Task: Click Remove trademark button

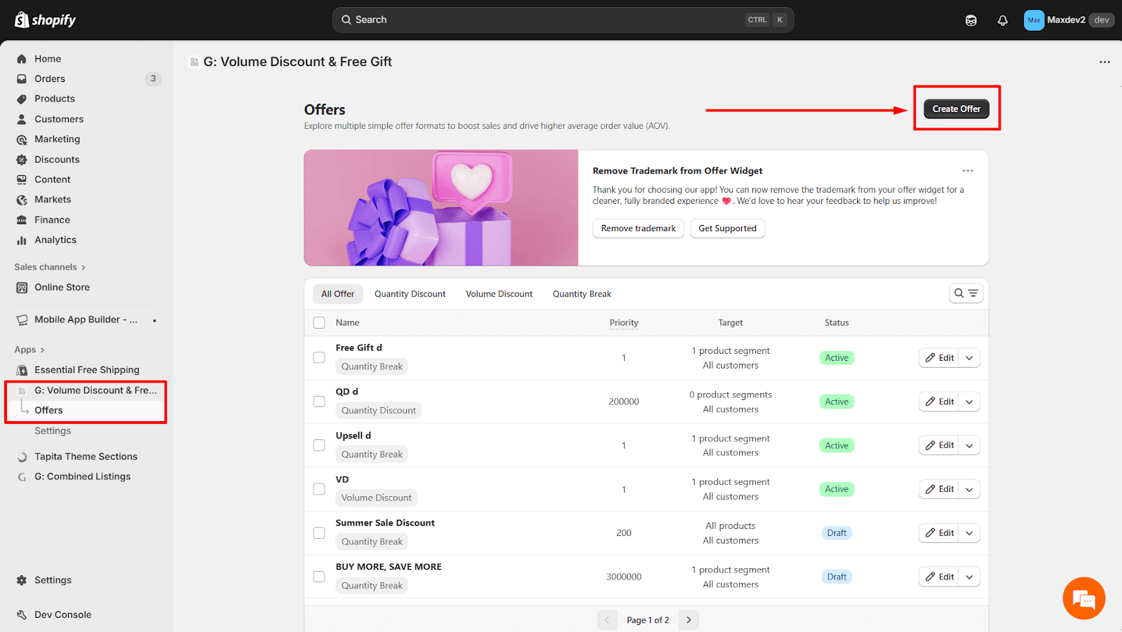Action: (x=638, y=228)
